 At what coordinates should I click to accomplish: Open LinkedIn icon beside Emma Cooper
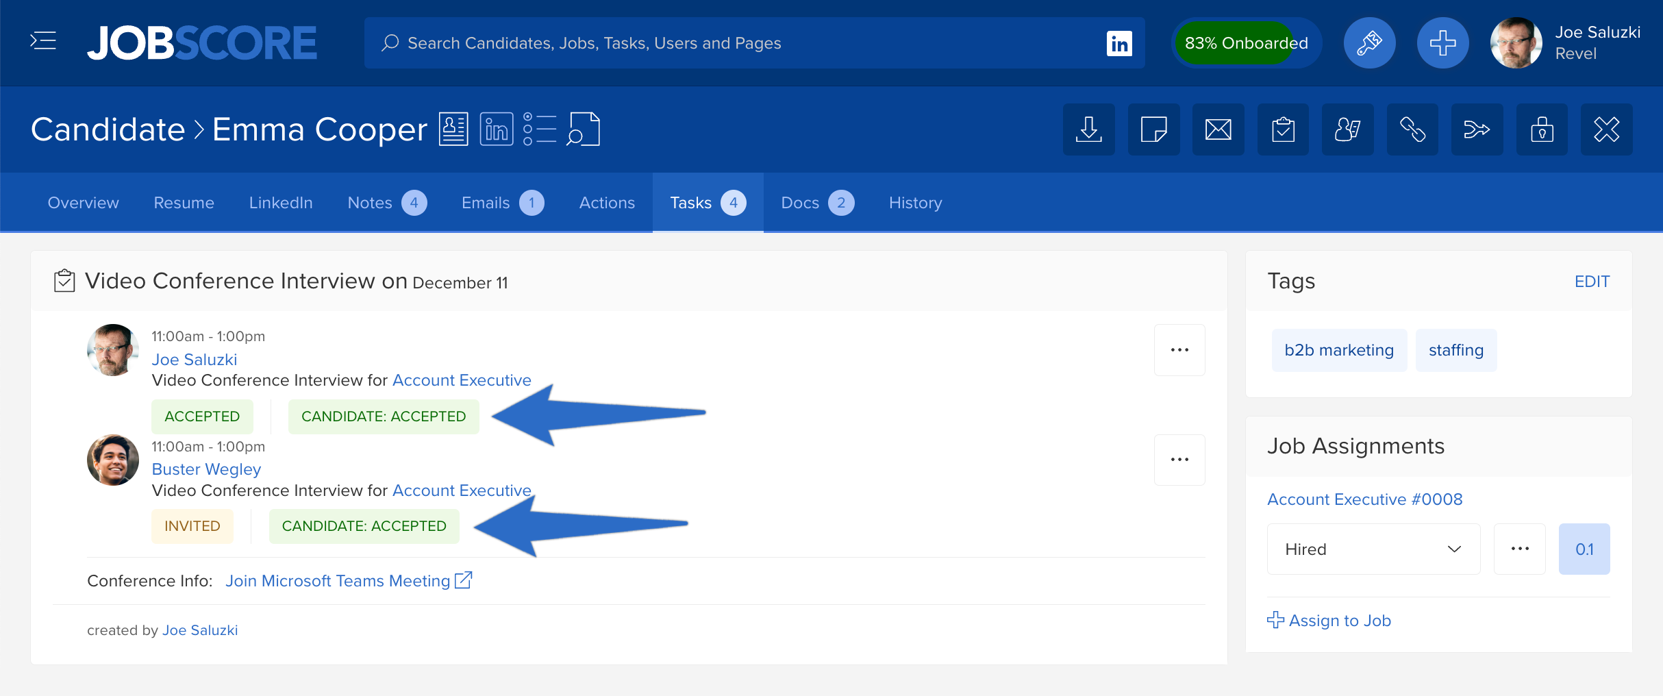tap(497, 129)
